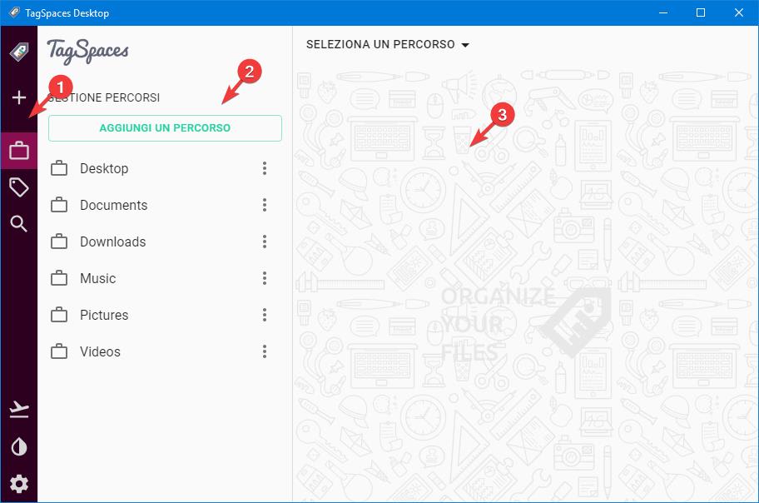Open the search magnifier icon in sidebar

[x=19, y=223]
